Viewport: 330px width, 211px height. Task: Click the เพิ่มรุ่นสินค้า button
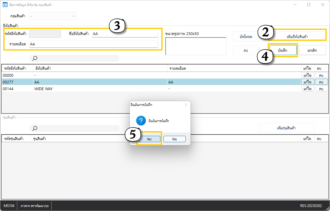pyautogui.click(x=287, y=128)
